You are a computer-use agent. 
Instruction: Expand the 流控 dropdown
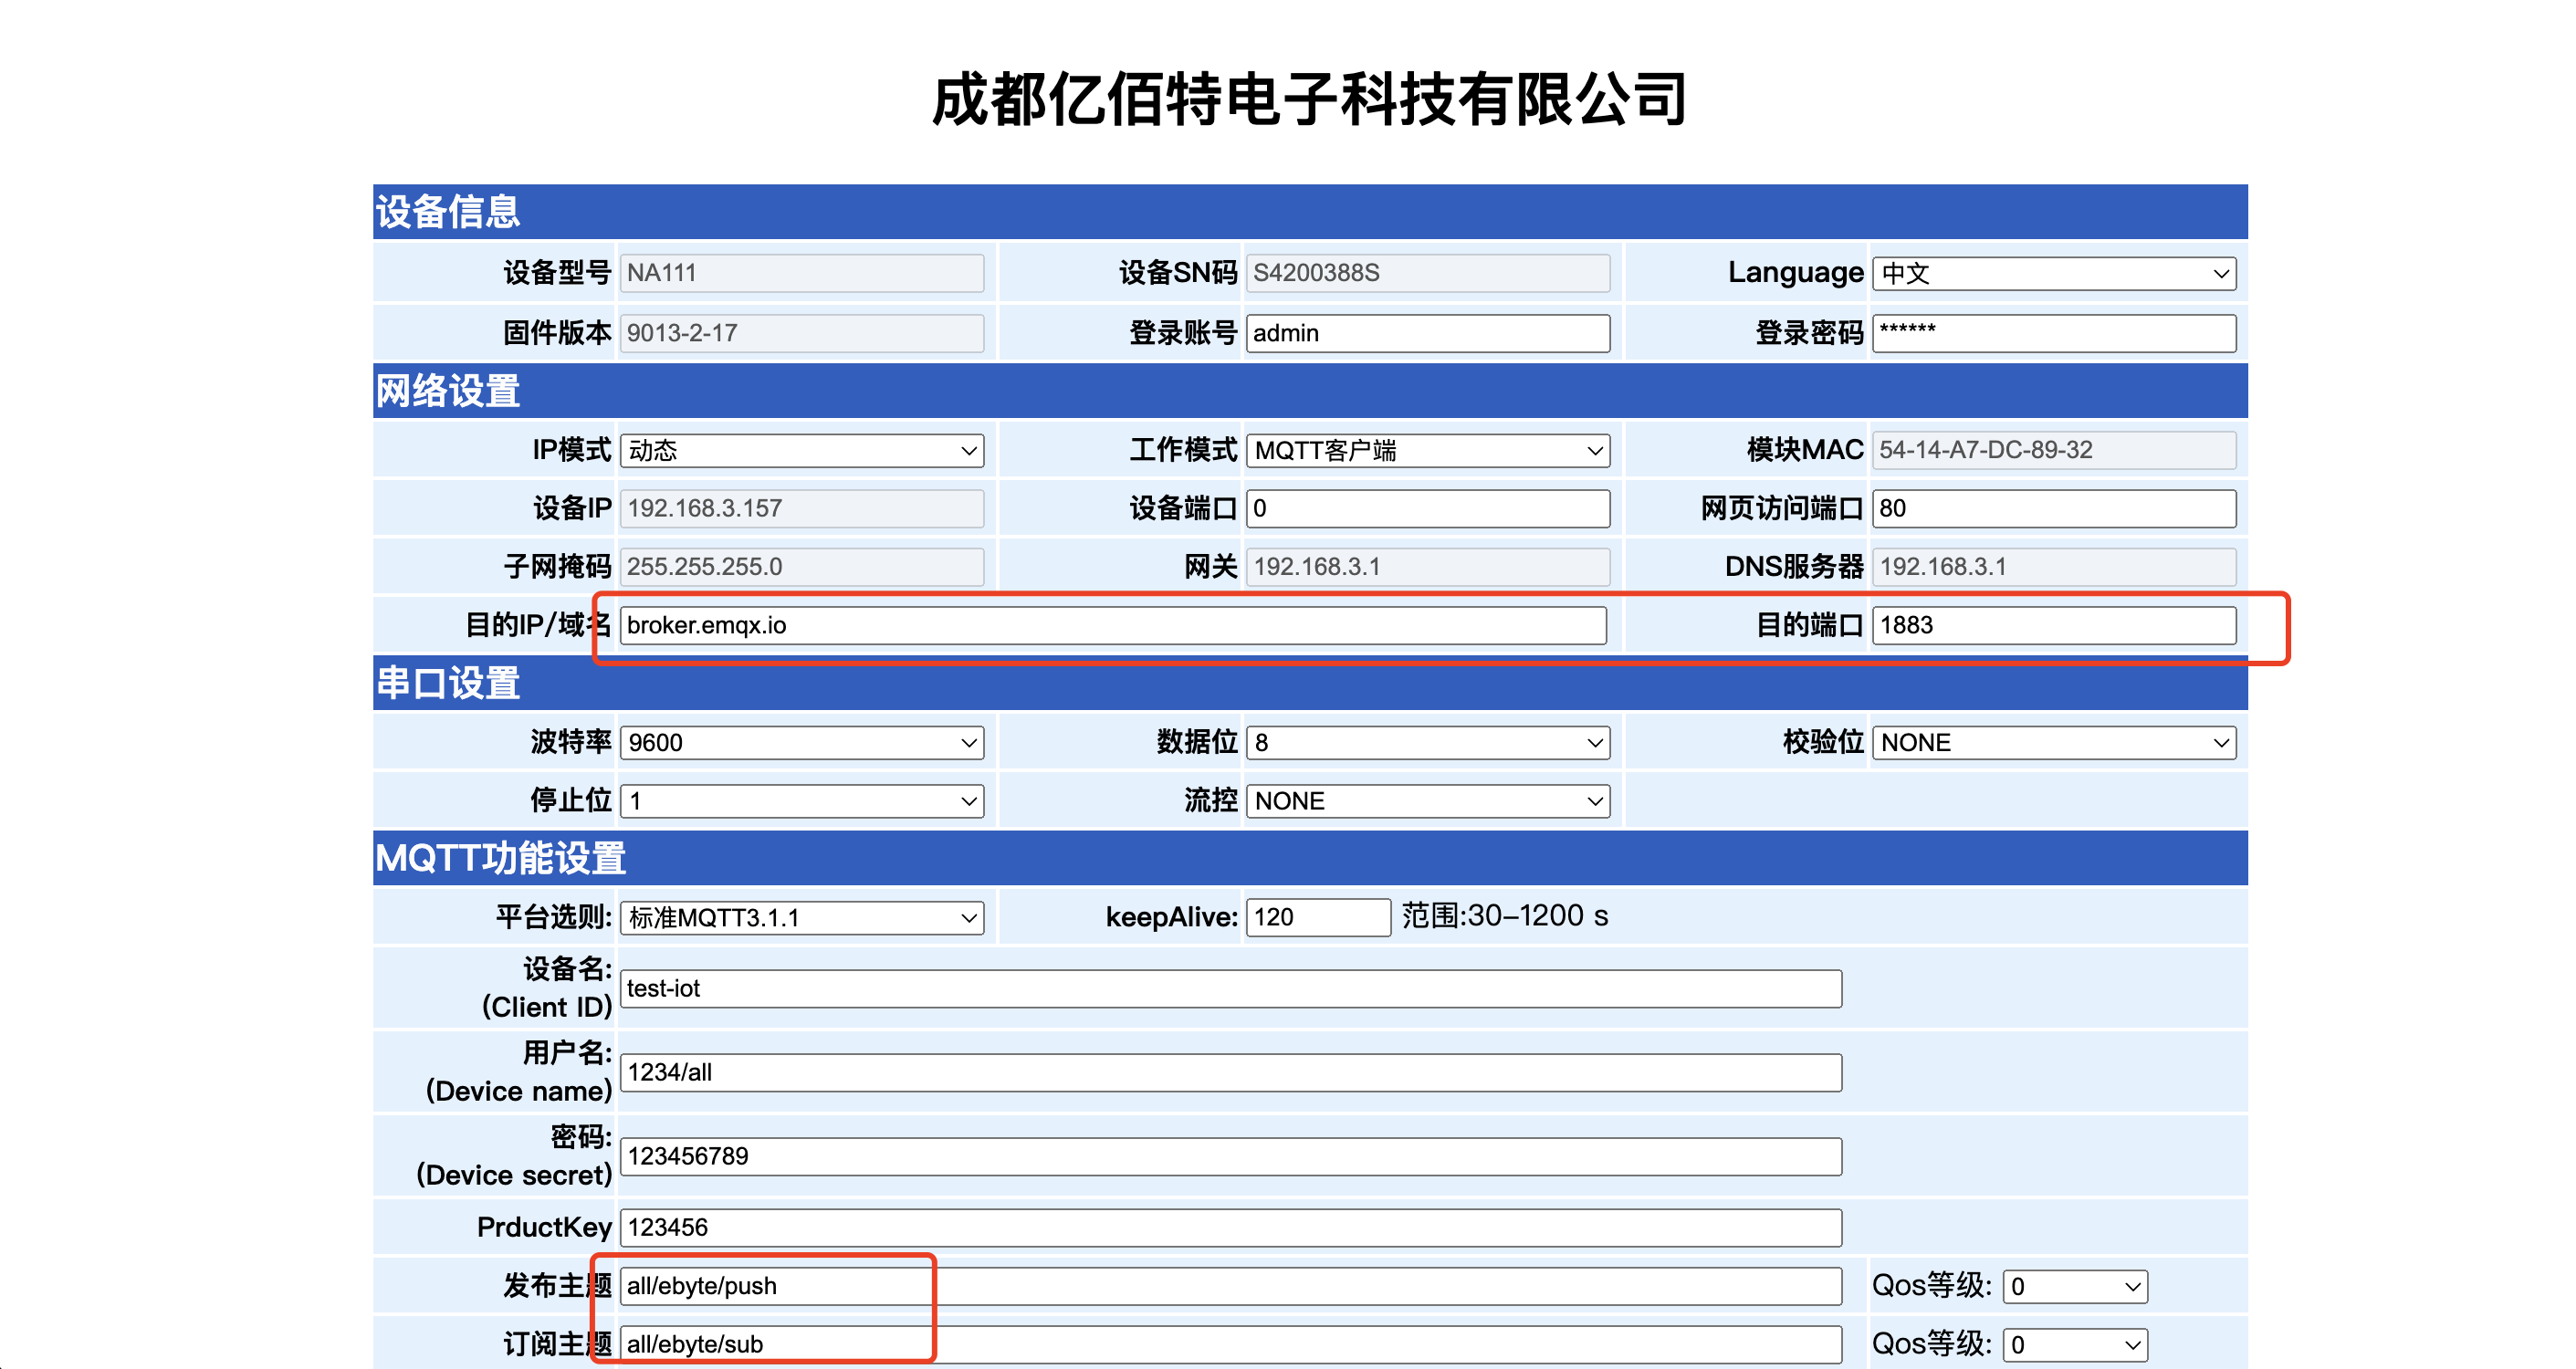tap(1428, 800)
